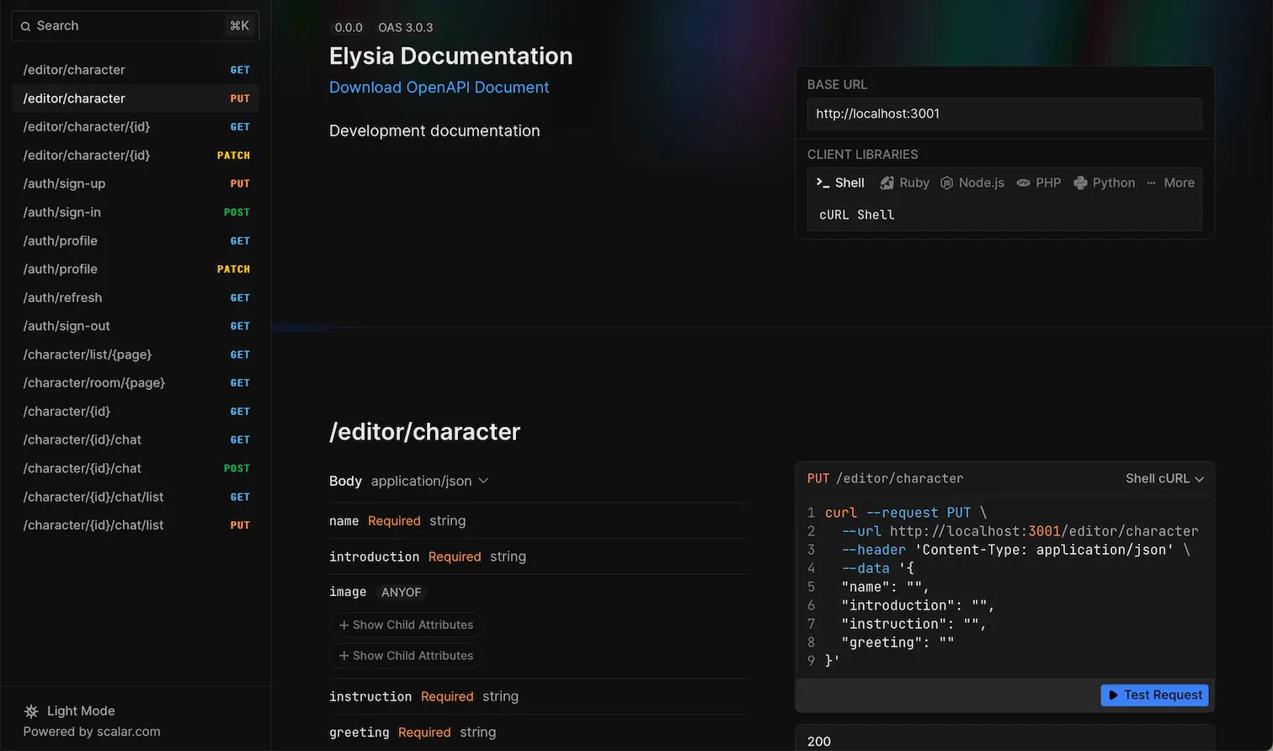1273x751 pixels.
Task: Click inside the BASE URL input field
Action: [x=1004, y=114]
